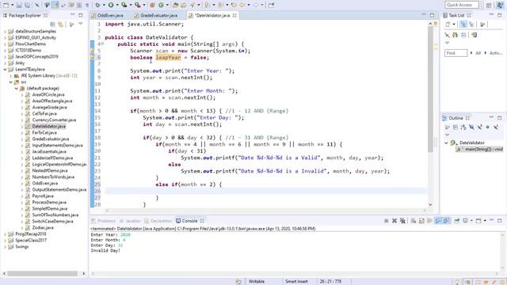
Task: Click the Previous Annotation toolbar icon
Action: coord(221,6)
